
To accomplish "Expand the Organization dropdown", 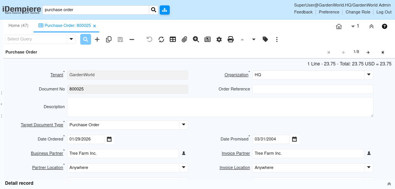I will [x=369, y=75].
